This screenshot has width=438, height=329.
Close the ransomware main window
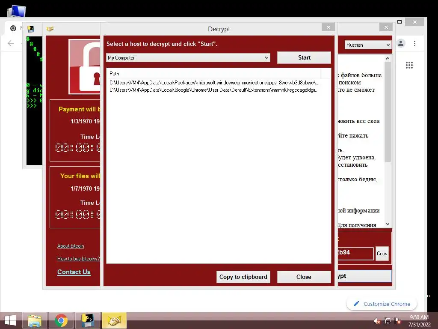(386, 27)
